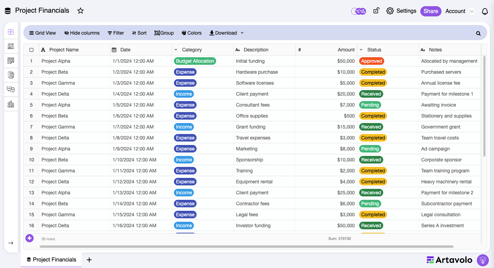Click the horizontal scrollbar thumb

(247, 246)
